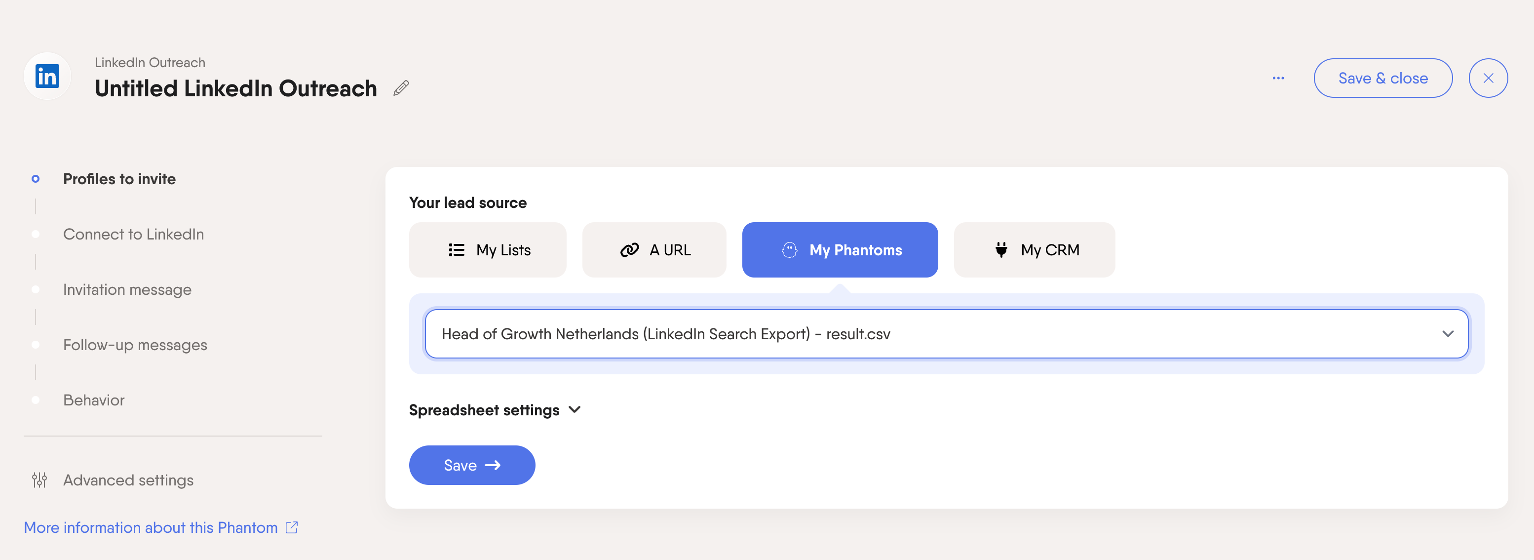This screenshot has width=1534, height=560.
Task: Click the blue Save button
Action: click(x=472, y=465)
